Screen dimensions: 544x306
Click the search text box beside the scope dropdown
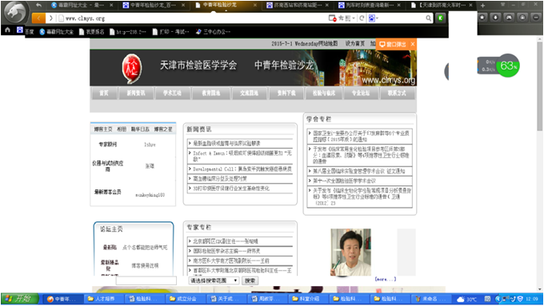tap(146, 280)
